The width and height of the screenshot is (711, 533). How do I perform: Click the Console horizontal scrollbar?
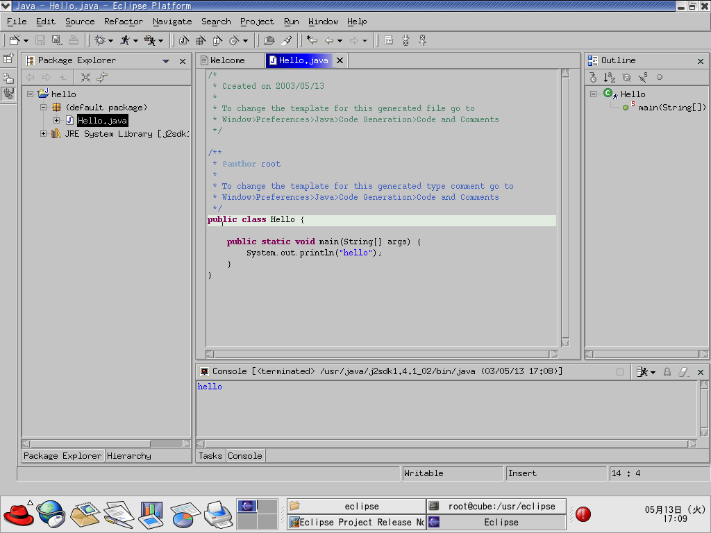pos(446,444)
